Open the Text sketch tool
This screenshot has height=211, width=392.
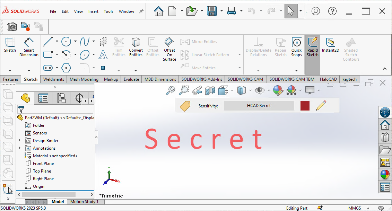pos(103,55)
